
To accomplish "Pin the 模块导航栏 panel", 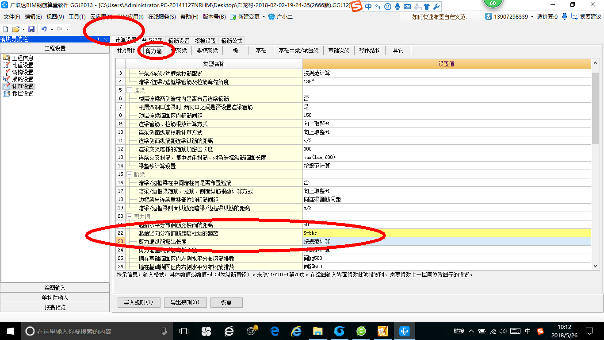I will [x=98, y=39].
